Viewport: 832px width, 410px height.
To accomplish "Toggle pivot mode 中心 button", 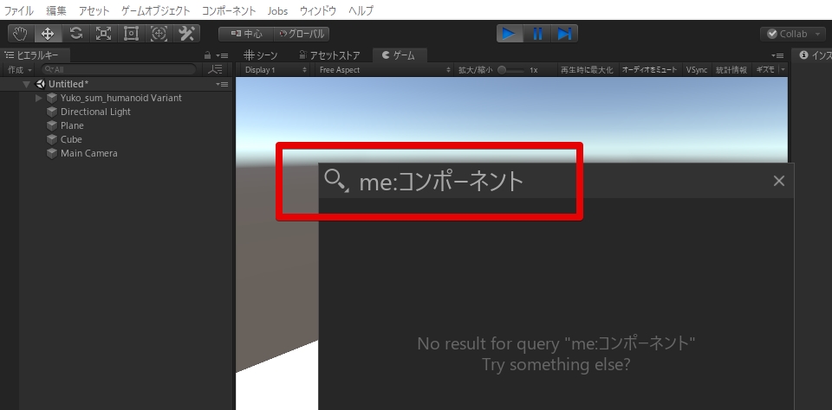I will (246, 34).
